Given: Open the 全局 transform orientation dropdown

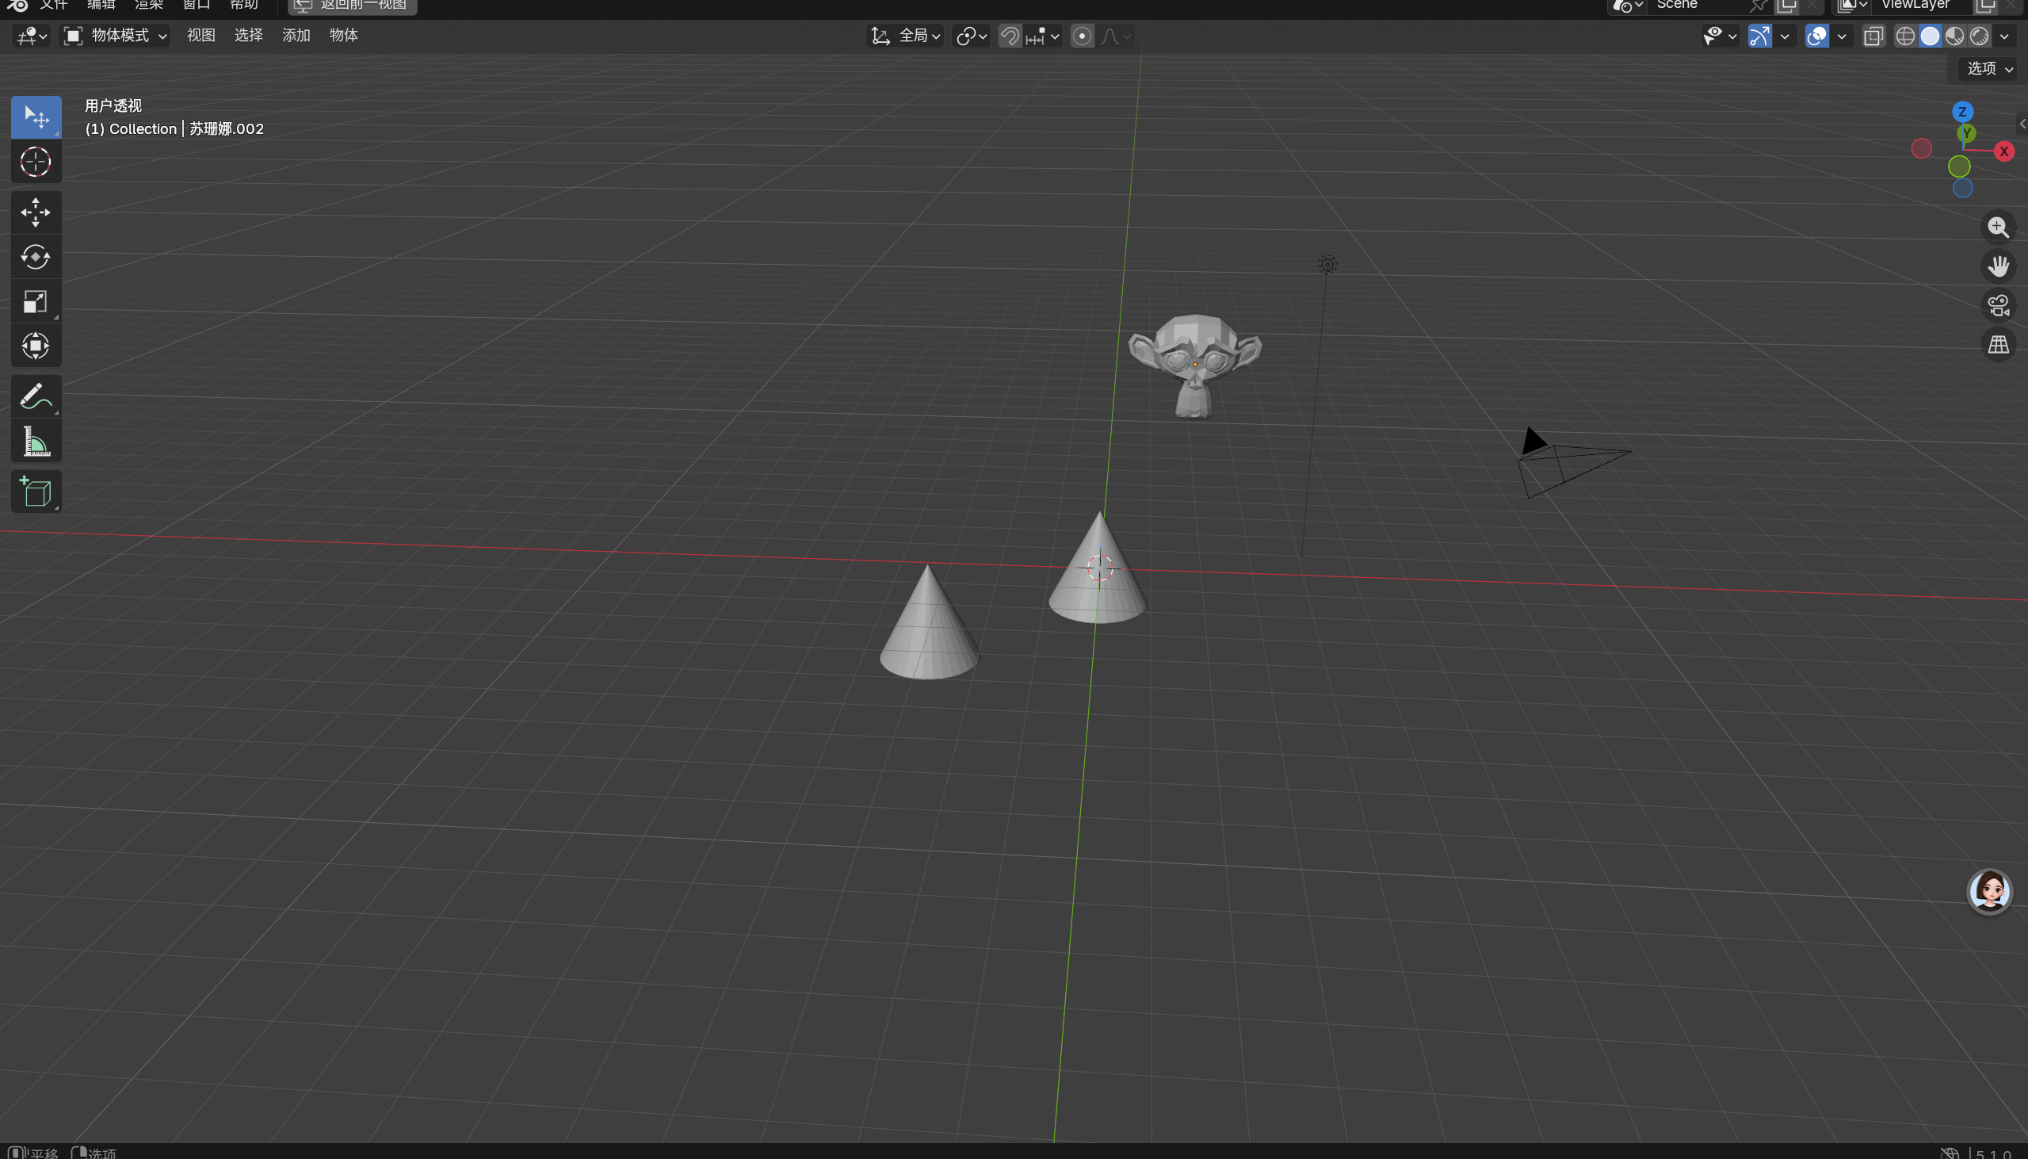Looking at the screenshot, I should pyautogui.click(x=905, y=36).
